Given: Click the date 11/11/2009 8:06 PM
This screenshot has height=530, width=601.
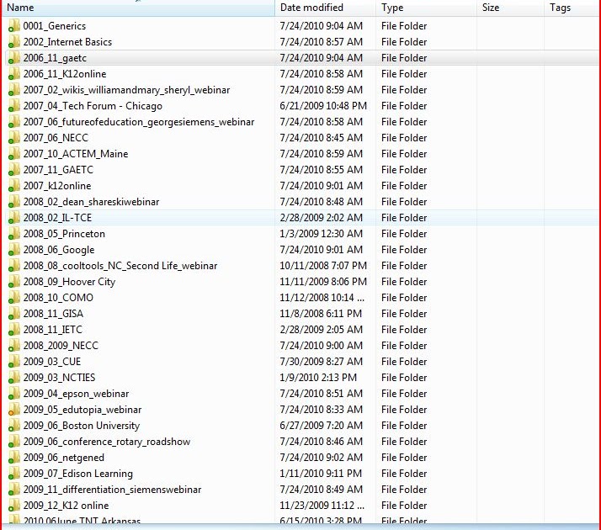Looking at the screenshot, I should click(x=323, y=282).
